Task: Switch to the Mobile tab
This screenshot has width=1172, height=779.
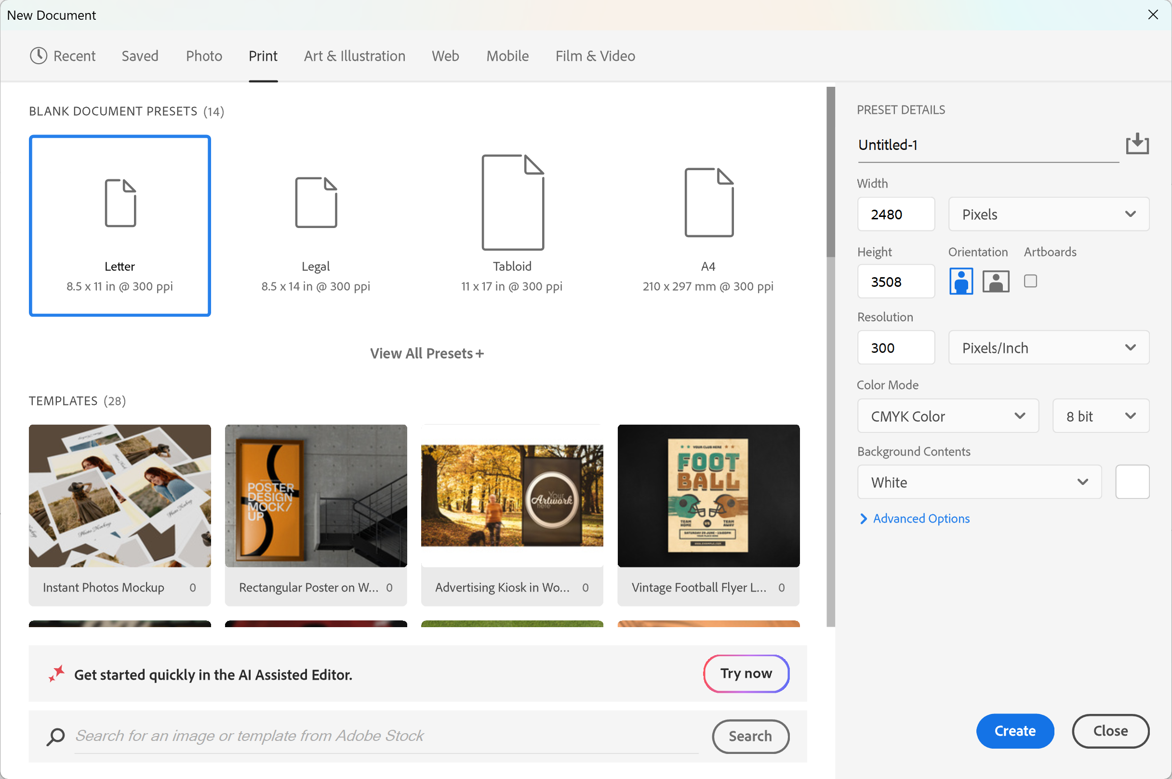Action: pos(507,56)
